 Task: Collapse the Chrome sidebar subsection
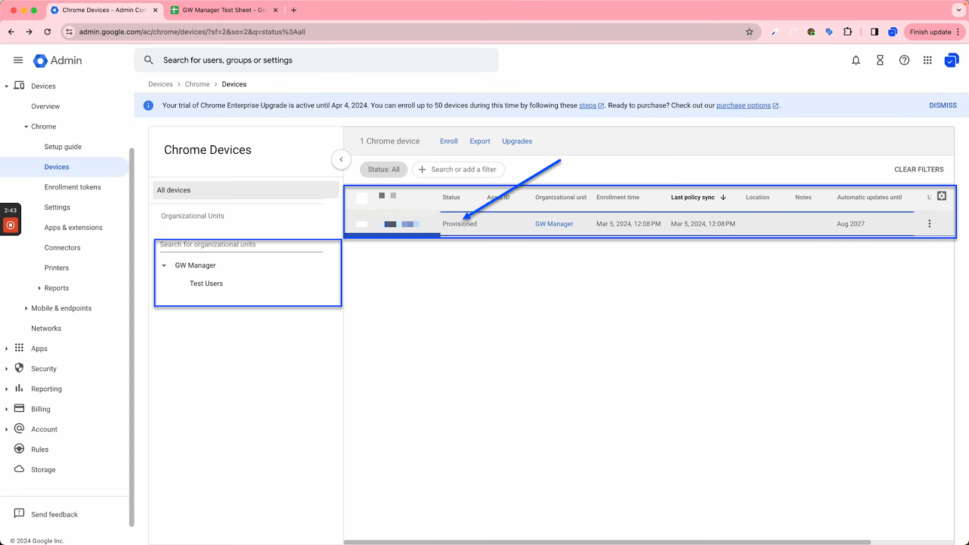pos(26,127)
